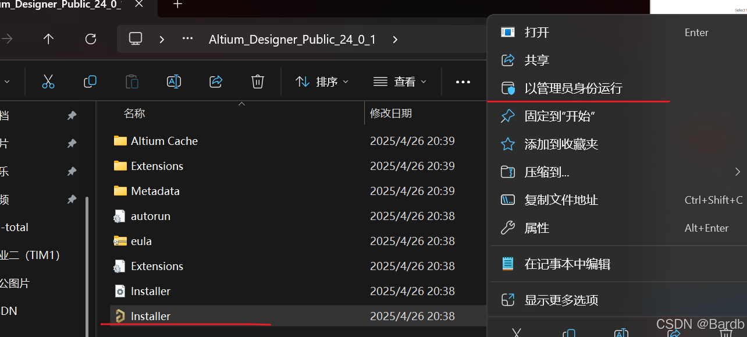Screen dimensions: 747x337
Task: Choose 在记事本中编辑 menu entry
Action: point(618,264)
